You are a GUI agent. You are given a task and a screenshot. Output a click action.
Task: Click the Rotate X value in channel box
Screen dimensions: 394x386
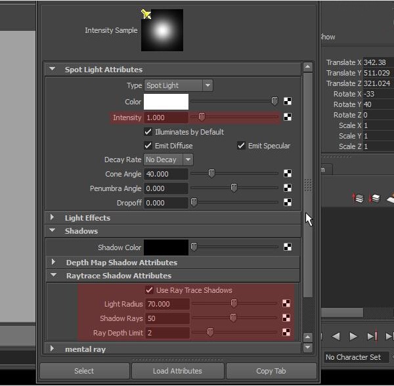(x=378, y=94)
